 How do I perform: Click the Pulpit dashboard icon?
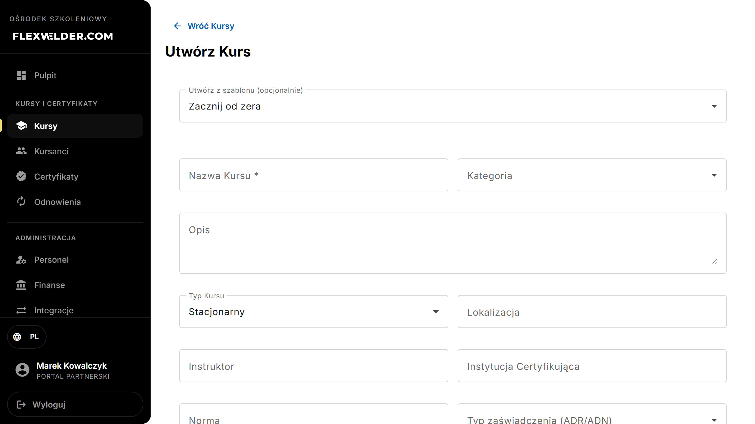pyautogui.click(x=21, y=75)
